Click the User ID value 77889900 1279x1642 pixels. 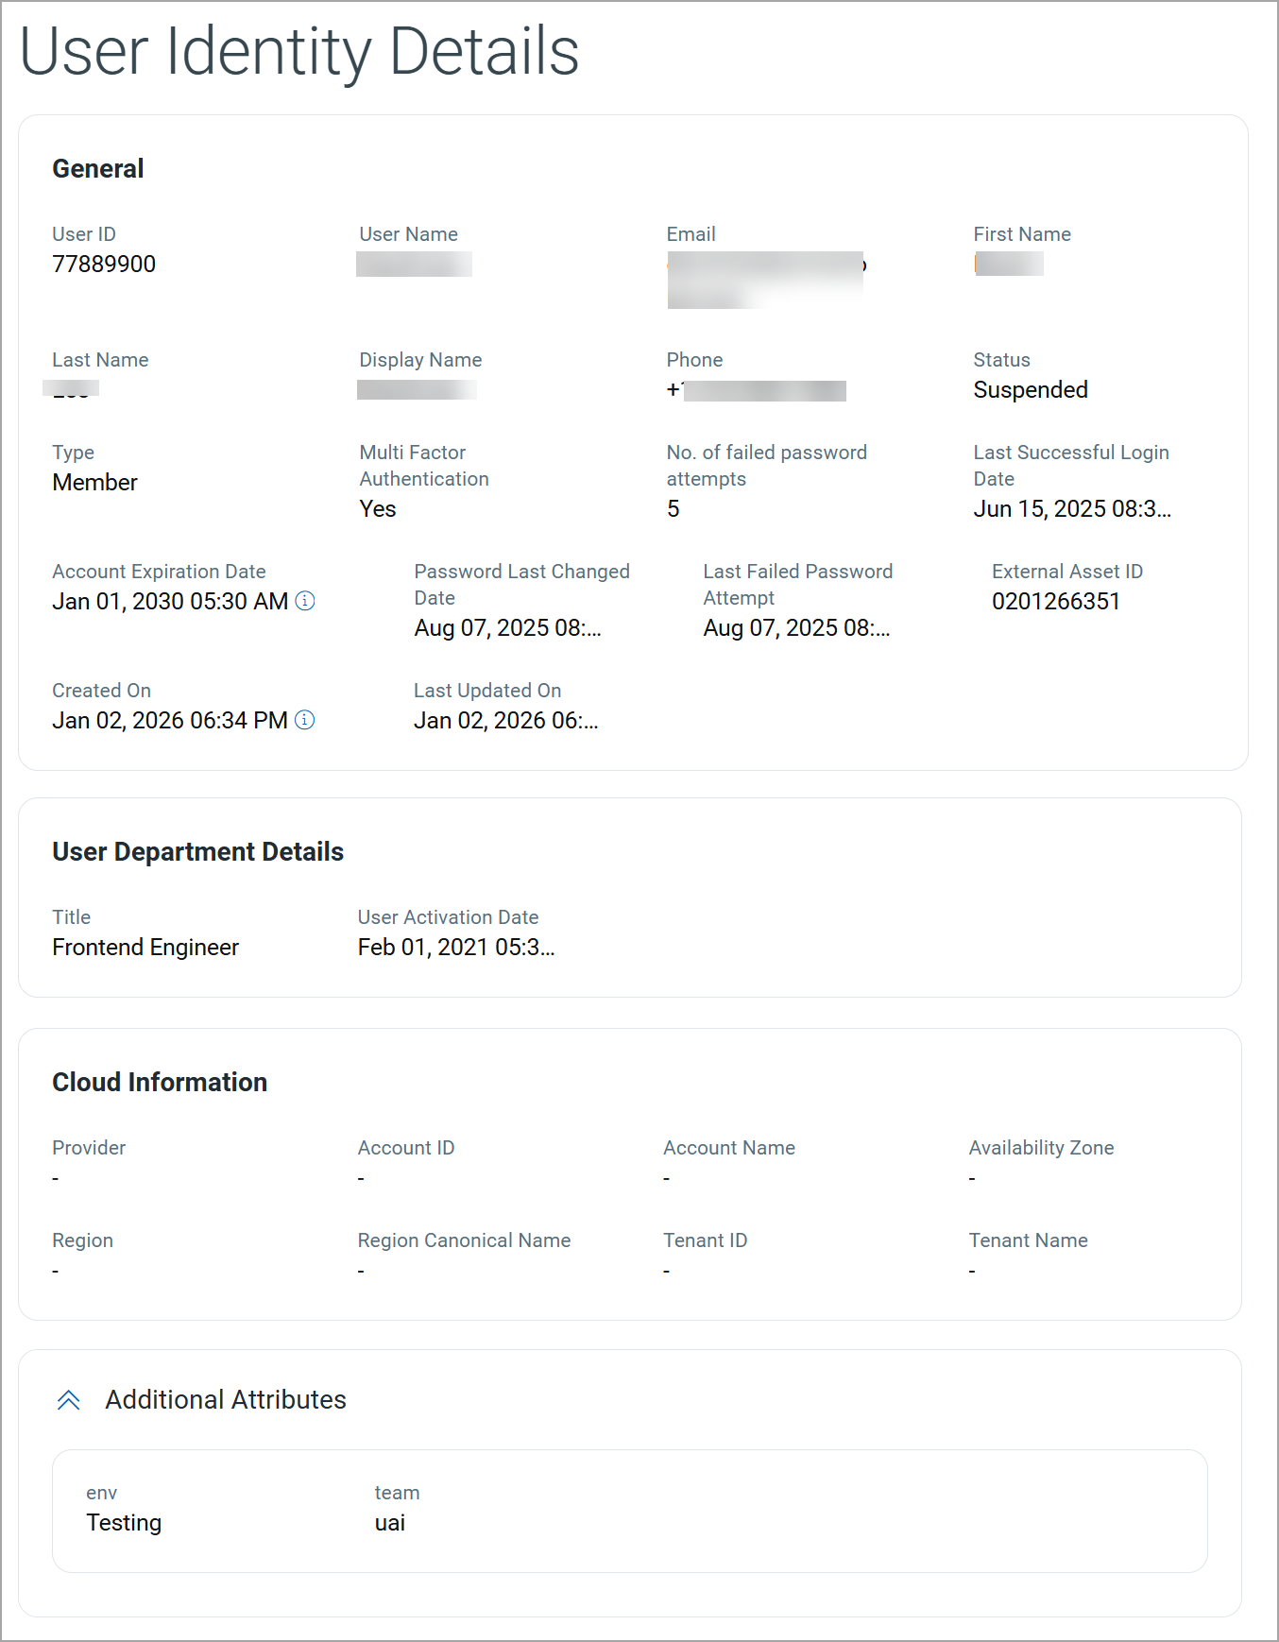point(104,265)
